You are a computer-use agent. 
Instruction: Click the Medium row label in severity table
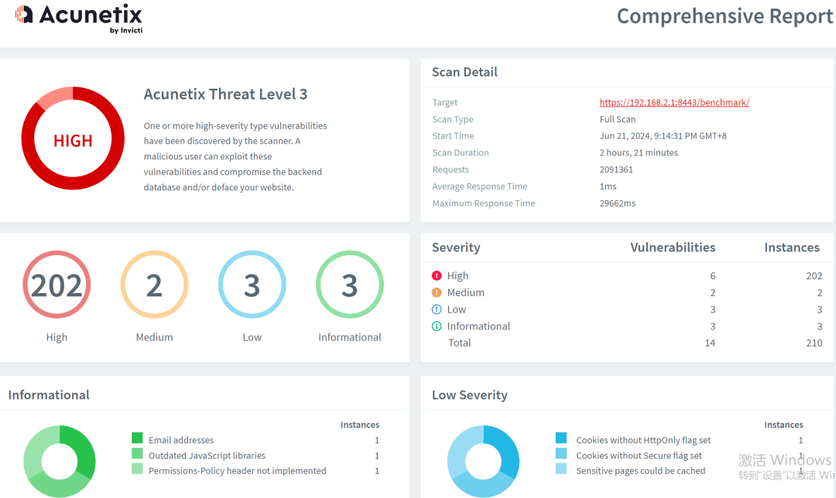(x=465, y=292)
